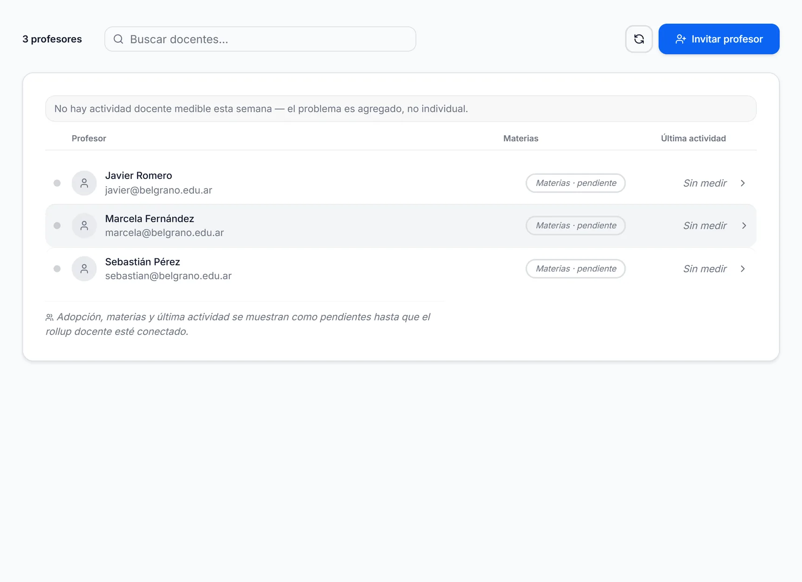Click Sin medir in Sebastián Pérez's row
The image size is (802, 582).
coord(705,269)
